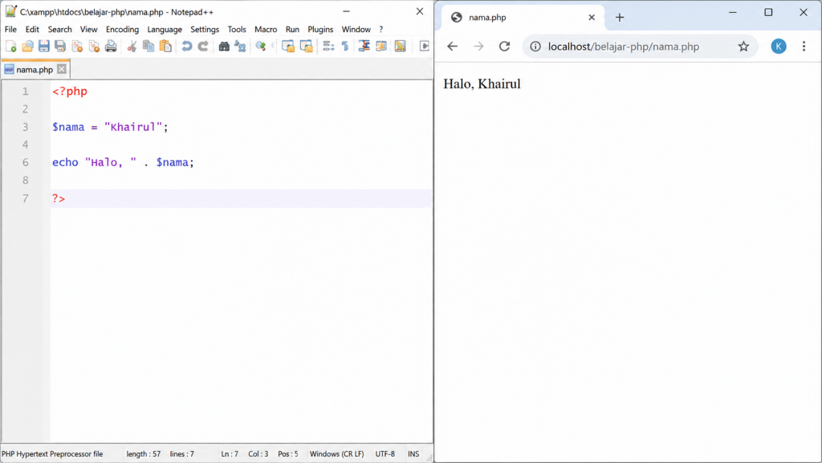
Task: Open the Tools menu
Action: [x=237, y=30]
